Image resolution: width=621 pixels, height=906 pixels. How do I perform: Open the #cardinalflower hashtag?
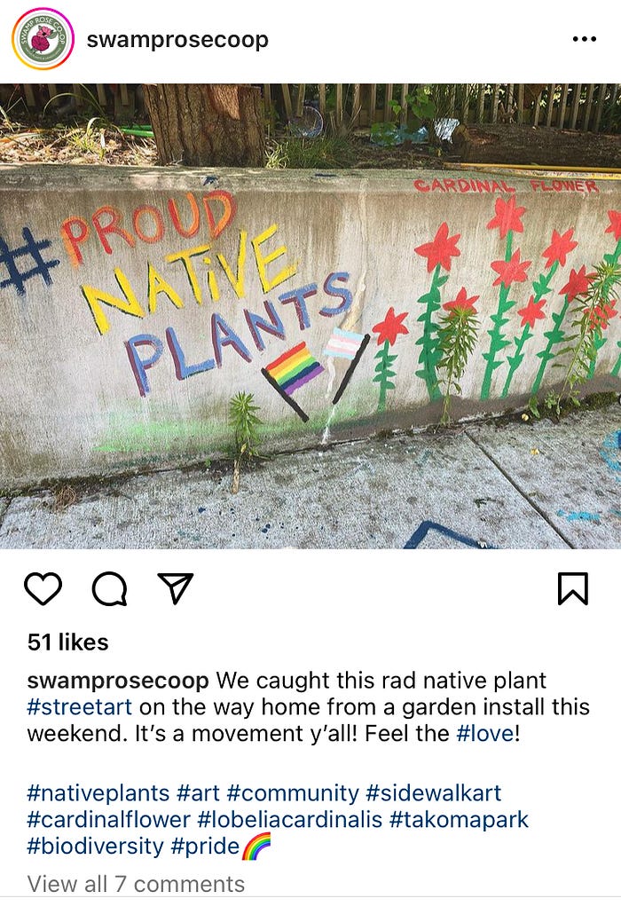pos(108,819)
